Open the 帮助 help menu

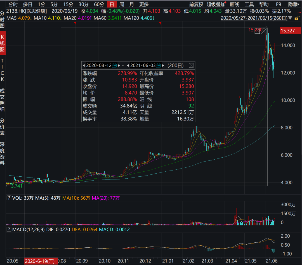(x=264, y=4)
